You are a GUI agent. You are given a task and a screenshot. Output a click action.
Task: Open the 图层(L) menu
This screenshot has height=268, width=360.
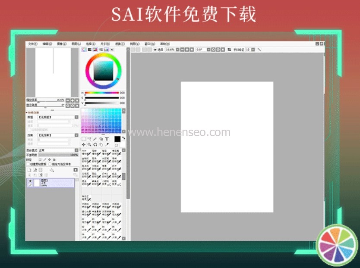[x=76, y=44]
